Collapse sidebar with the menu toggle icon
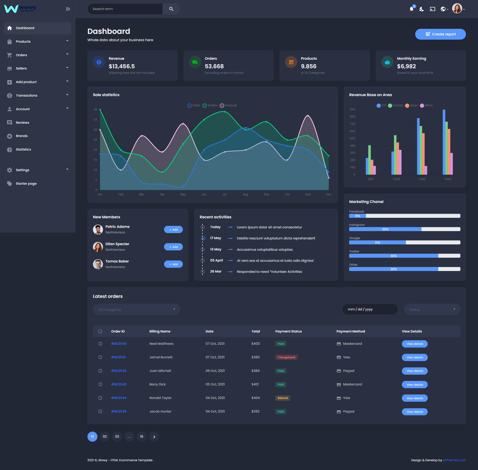The height and width of the screenshot is (470, 478). [68, 9]
